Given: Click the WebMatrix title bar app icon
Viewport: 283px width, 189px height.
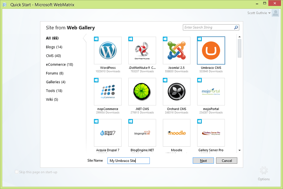Looking at the screenshot, I should 5,5.
